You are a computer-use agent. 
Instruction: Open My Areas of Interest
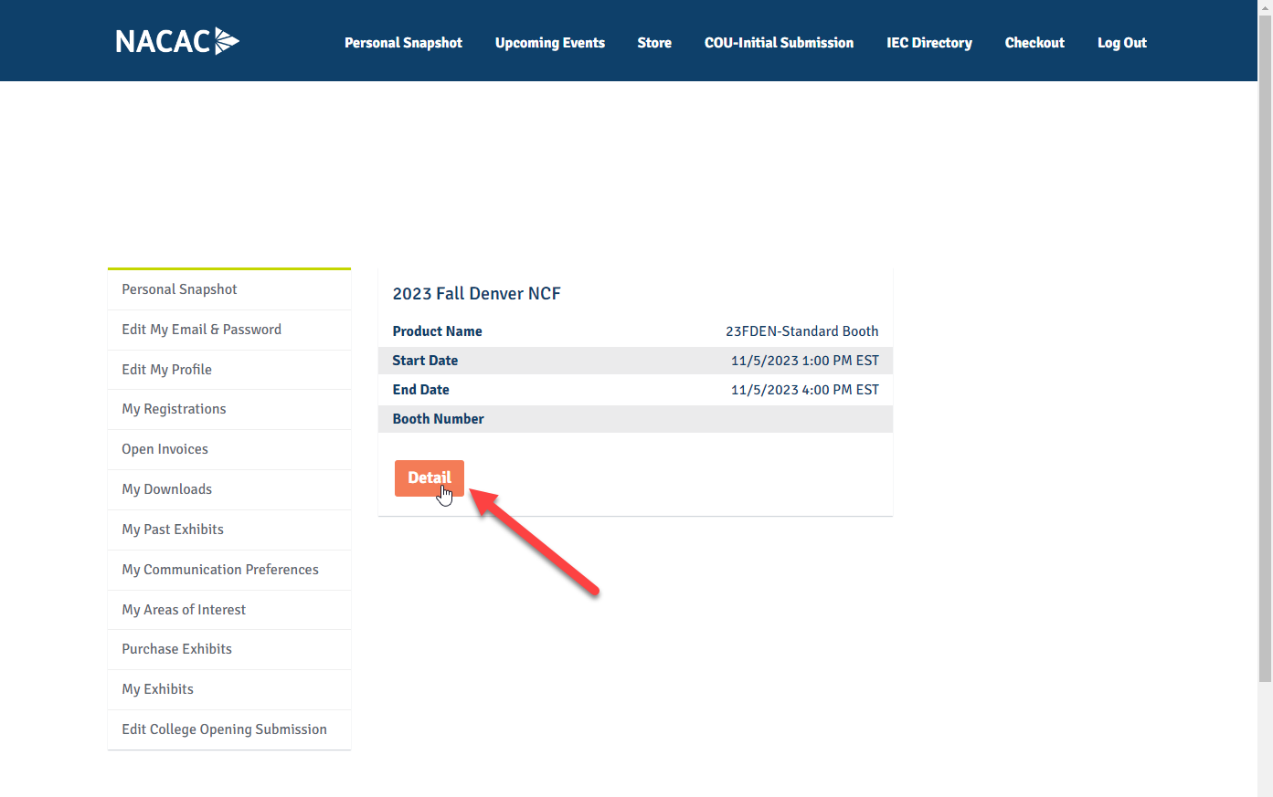pos(229,610)
